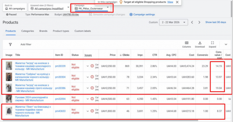The image size is (233, 122).
Task: Open product thumbnail for item pm30304
Action: tap(9, 77)
